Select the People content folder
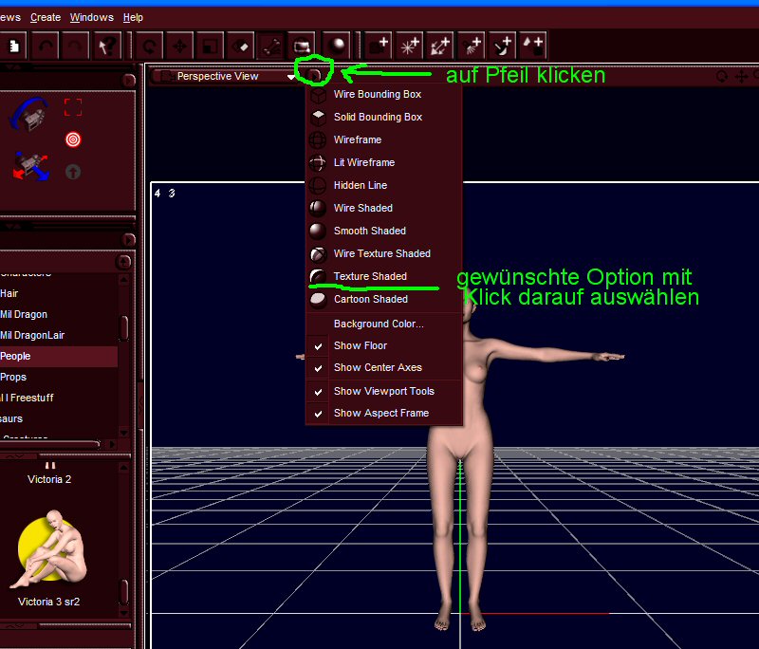Screen dimensions: 759x649 [58, 356]
